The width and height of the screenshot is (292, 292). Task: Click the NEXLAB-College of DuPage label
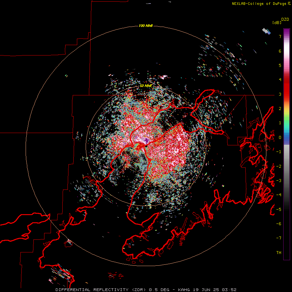(260, 4)
